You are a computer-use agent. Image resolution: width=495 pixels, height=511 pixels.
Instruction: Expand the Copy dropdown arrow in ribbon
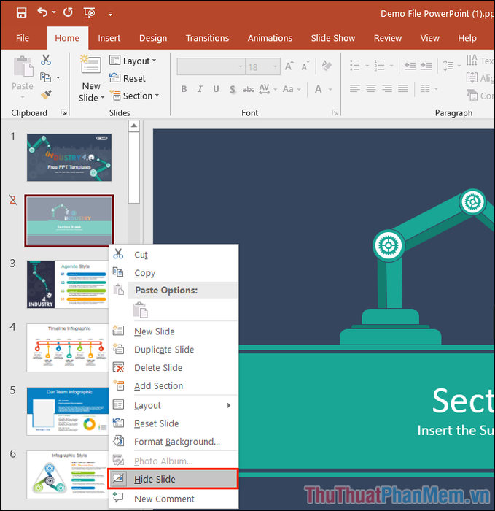coord(58,77)
